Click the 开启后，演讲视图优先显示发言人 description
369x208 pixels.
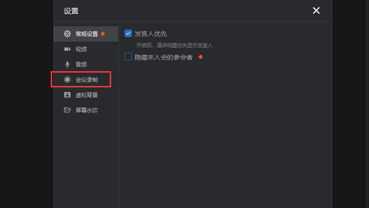tap(174, 45)
